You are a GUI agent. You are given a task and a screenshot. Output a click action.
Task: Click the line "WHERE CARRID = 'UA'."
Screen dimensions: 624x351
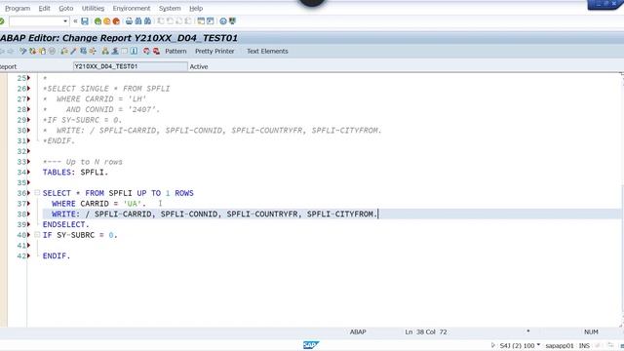pos(98,204)
